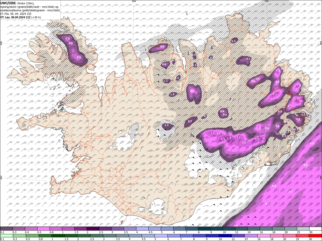This screenshot has width=322, height=241.
Task: Select the darkest purple swatch at 2 in upper row
Action: point(93,229)
